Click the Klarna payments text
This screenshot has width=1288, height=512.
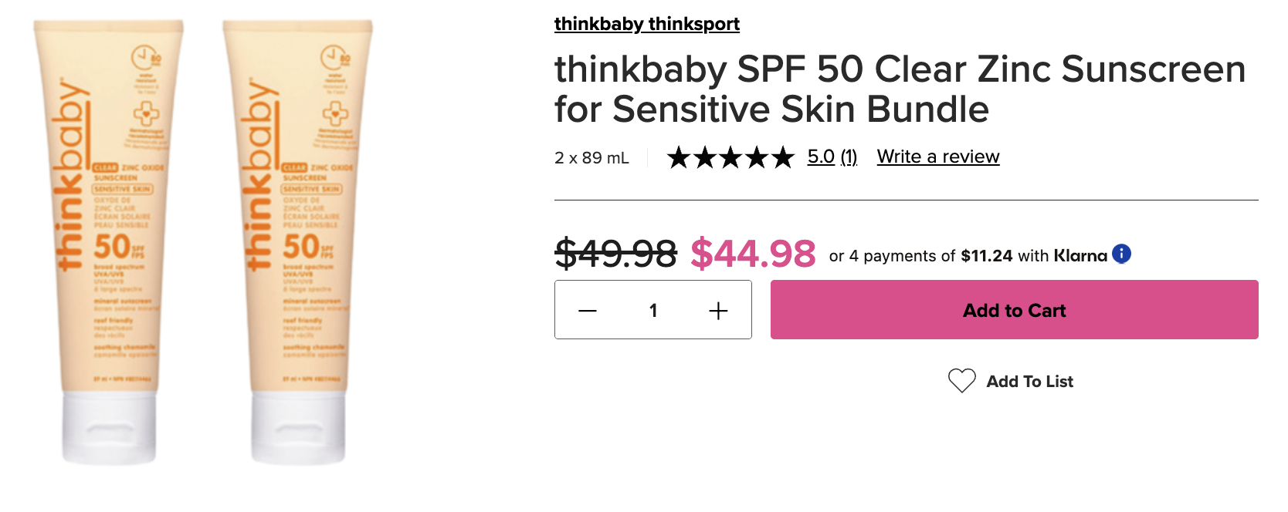(x=968, y=256)
